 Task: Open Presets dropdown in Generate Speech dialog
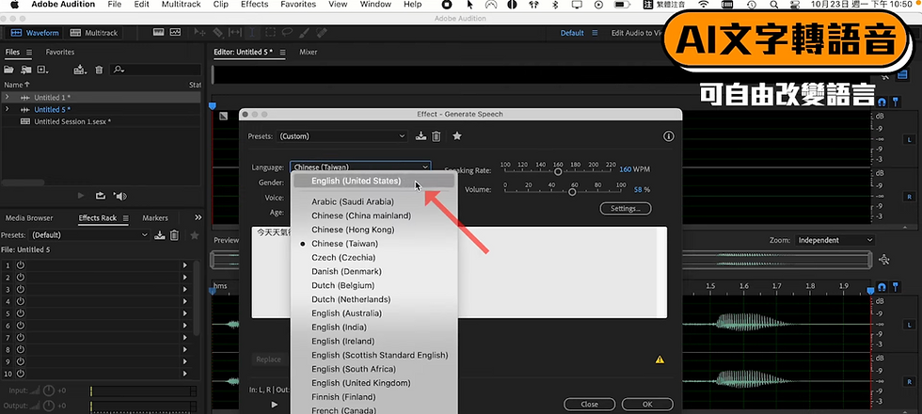pos(342,135)
